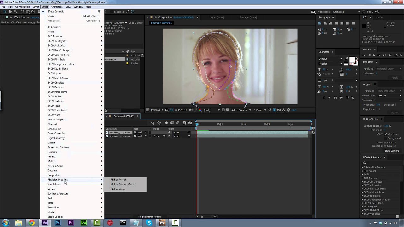This screenshot has width=404, height=227.
Task: Click the Effects & Presets search field
Action: click(383, 163)
